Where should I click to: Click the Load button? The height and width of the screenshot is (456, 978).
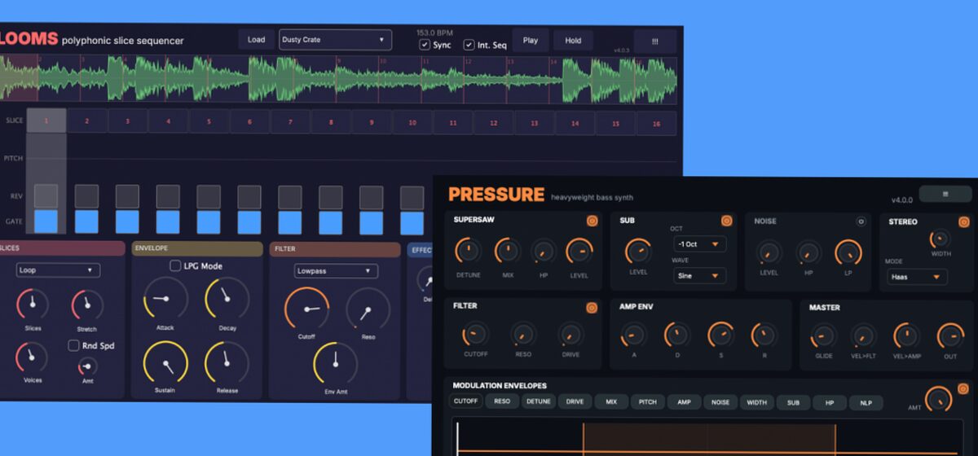[x=256, y=40]
